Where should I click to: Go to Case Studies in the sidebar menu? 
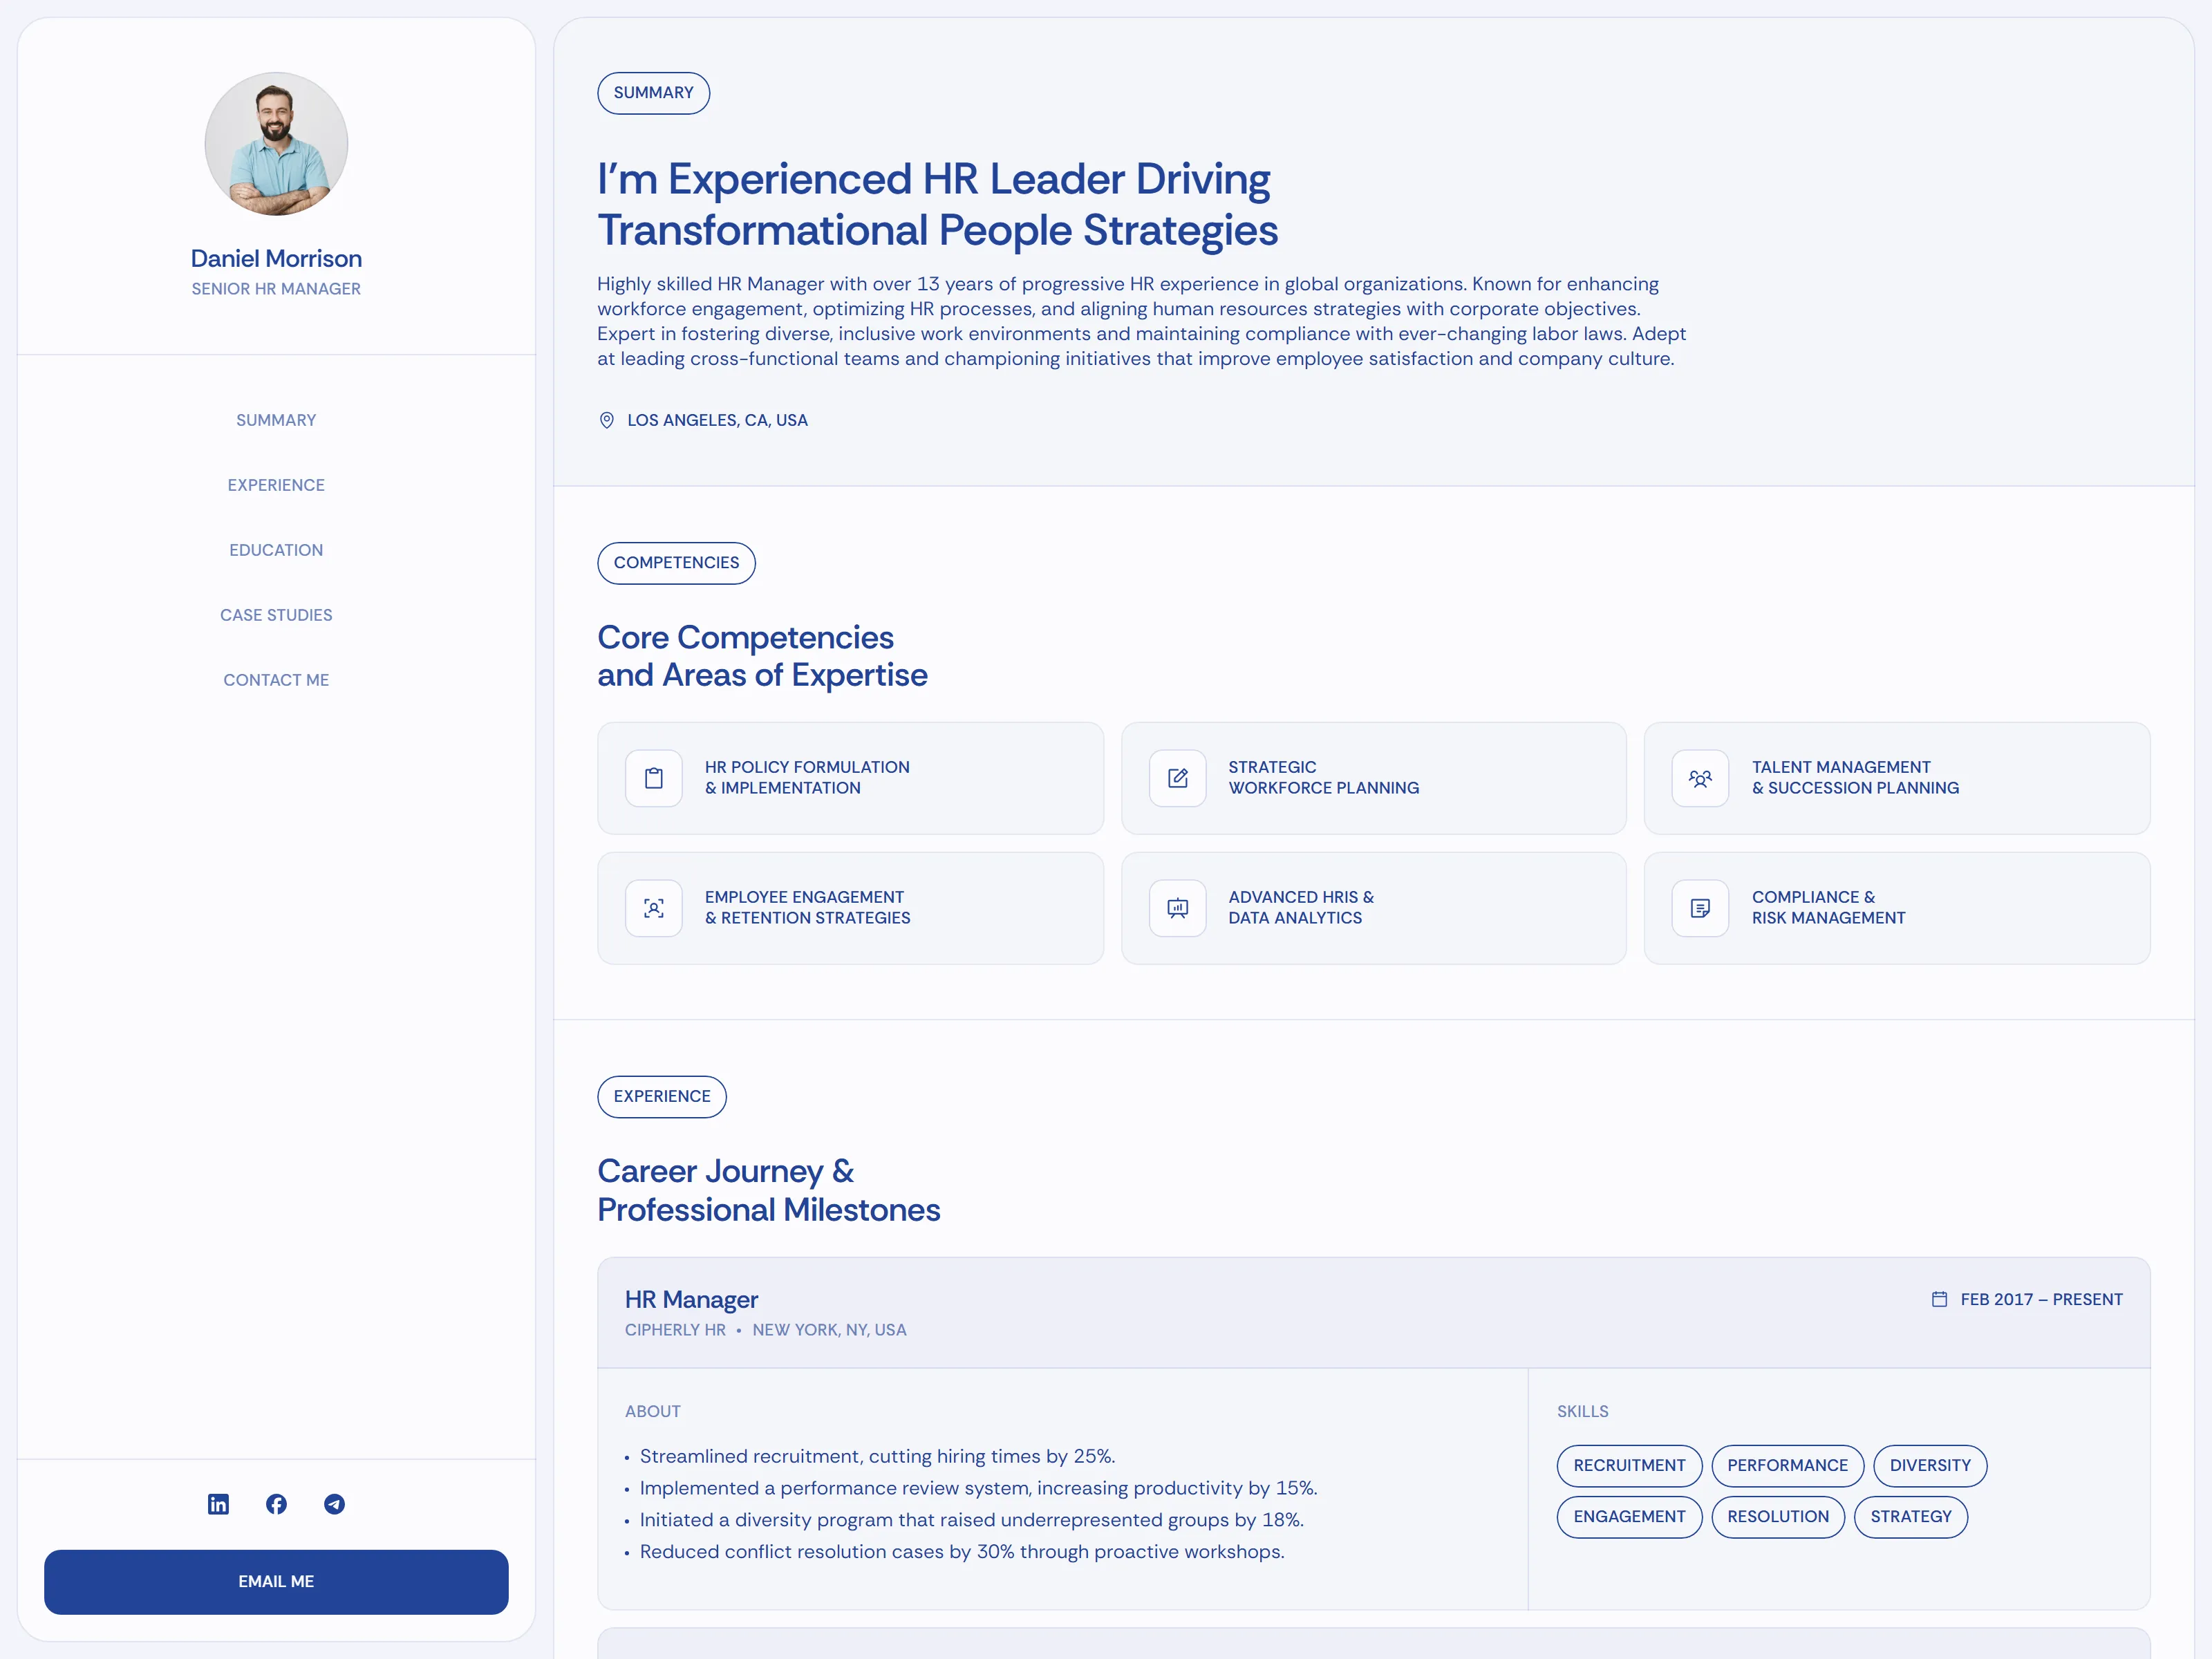pyautogui.click(x=276, y=615)
